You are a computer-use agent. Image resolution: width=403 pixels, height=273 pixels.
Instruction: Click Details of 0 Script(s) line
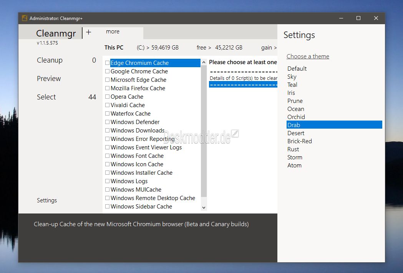(x=244, y=78)
